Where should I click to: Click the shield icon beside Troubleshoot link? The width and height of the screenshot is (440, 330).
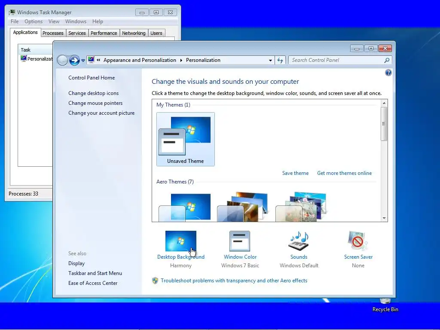(x=155, y=281)
